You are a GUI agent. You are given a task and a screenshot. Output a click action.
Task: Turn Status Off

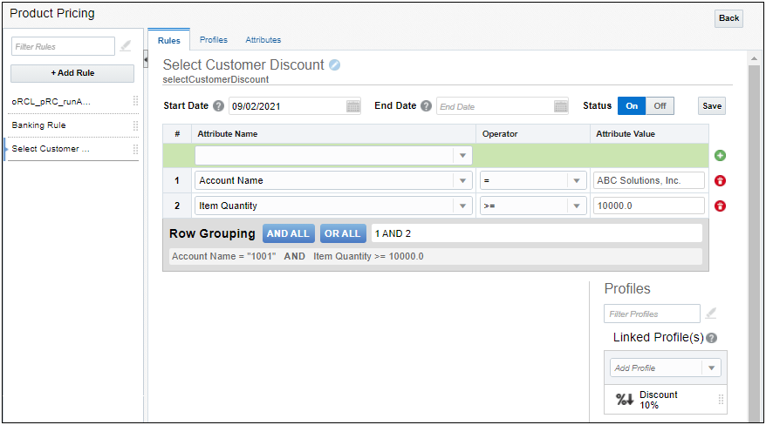[x=660, y=105]
